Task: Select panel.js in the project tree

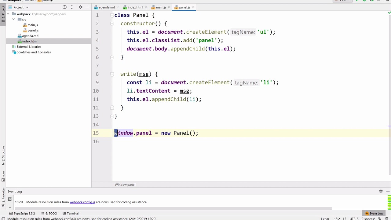Action: click(x=33, y=31)
